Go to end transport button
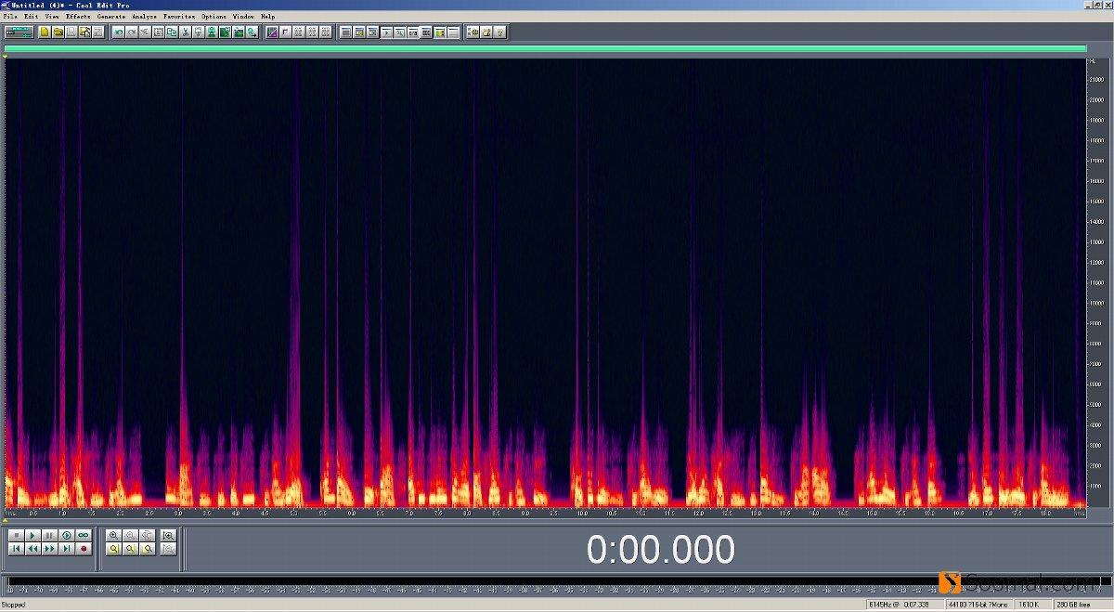This screenshot has height=612, width=1114. [66, 549]
